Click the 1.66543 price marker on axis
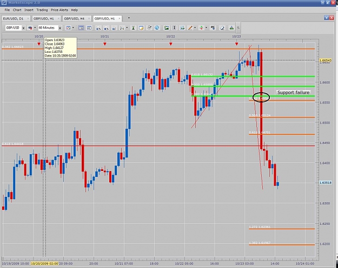The width and height of the screenshot is (338, 268). pos(325,60)
